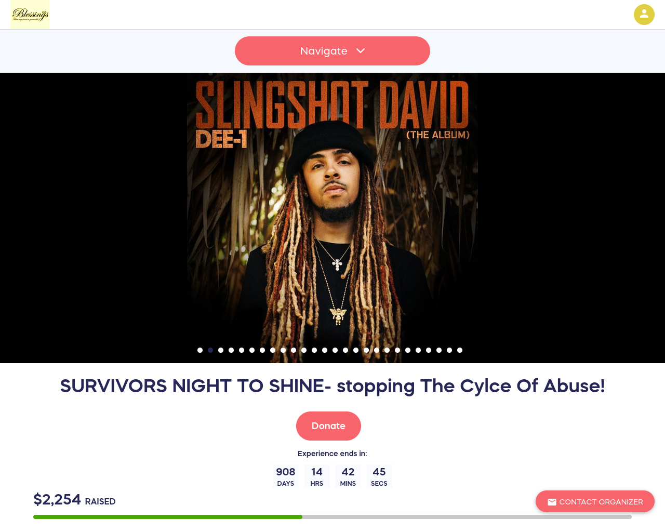Click the 908 days countdown box
665x532 pixels.
[286, 476]
